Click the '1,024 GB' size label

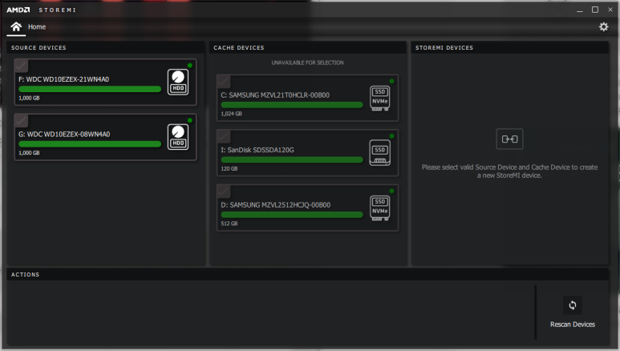pos(231,114)
